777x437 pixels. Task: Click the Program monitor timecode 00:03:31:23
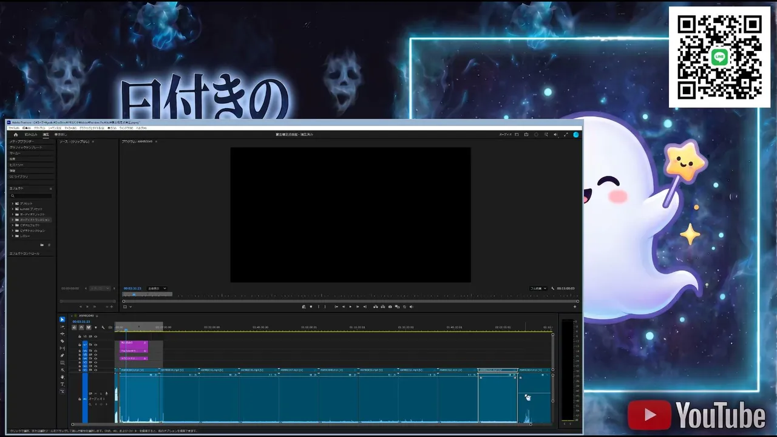pos(132,288)
